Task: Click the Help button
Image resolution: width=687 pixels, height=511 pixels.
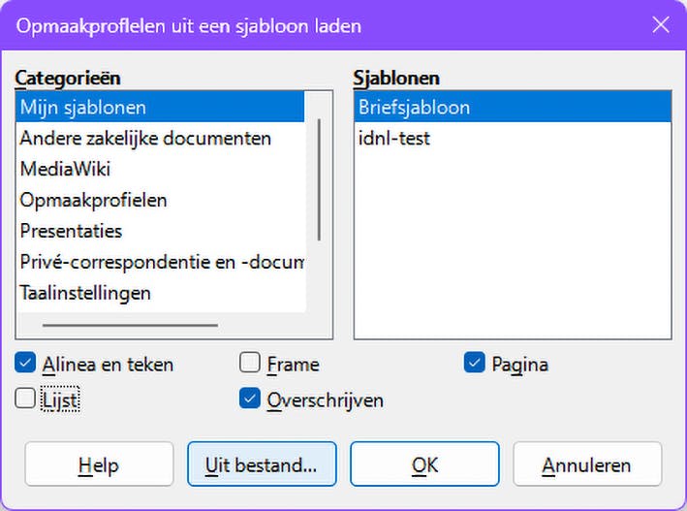Action: pyautogui.click(x=99, y=464)
